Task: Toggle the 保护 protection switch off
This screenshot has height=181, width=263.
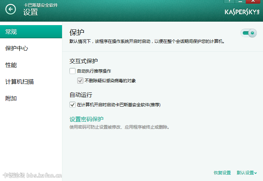Action: click(248, 33)
